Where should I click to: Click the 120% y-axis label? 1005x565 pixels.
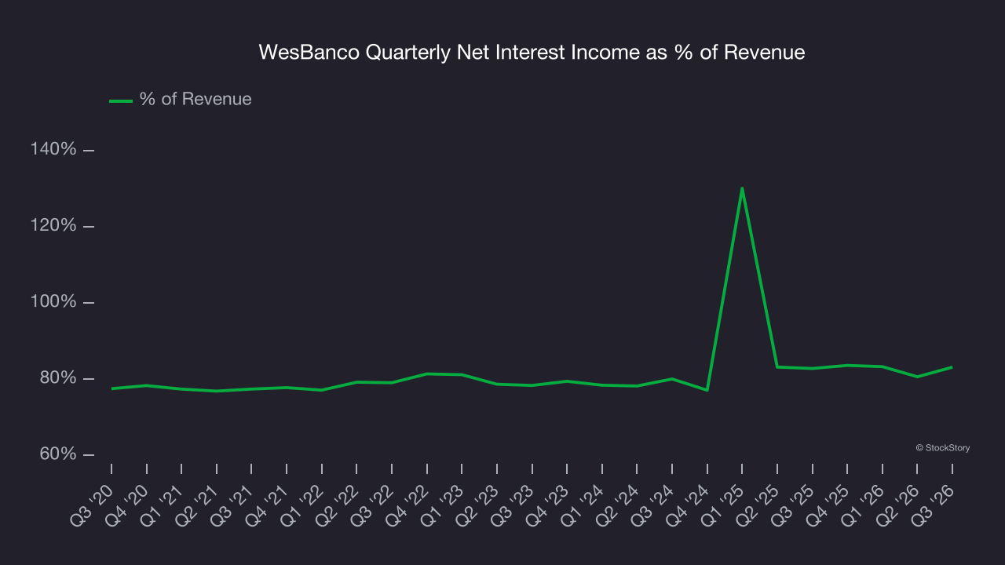[53, 226]
